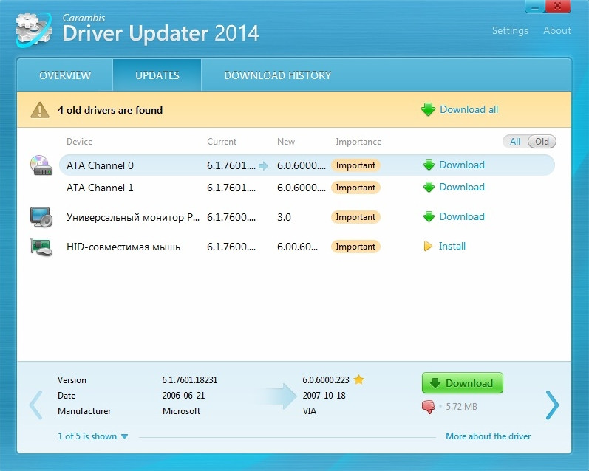
Task: Click the Importance column header
Action: click(x=358, y=142)
